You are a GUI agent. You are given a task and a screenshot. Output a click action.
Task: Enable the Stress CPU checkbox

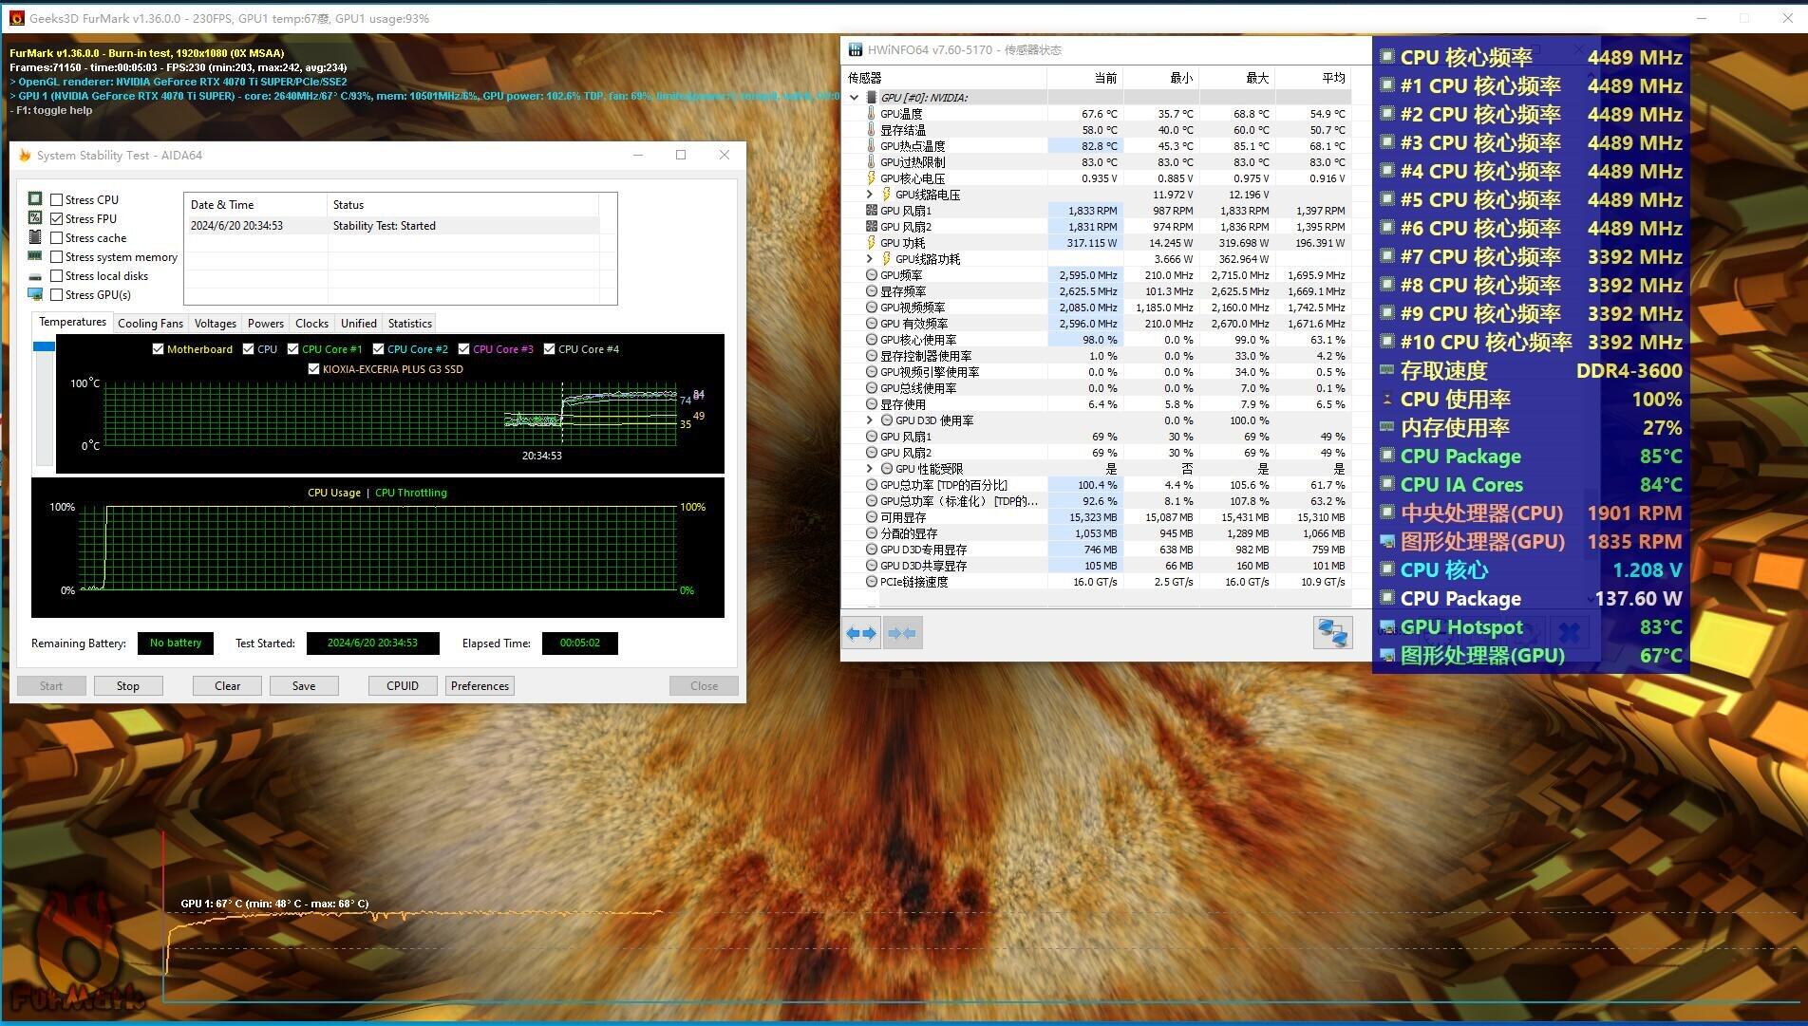tap(57, 199)
